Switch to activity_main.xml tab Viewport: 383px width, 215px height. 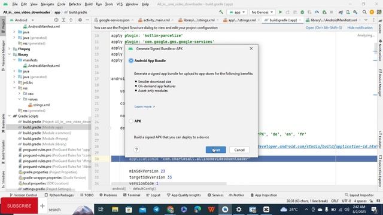pos(156,20)
